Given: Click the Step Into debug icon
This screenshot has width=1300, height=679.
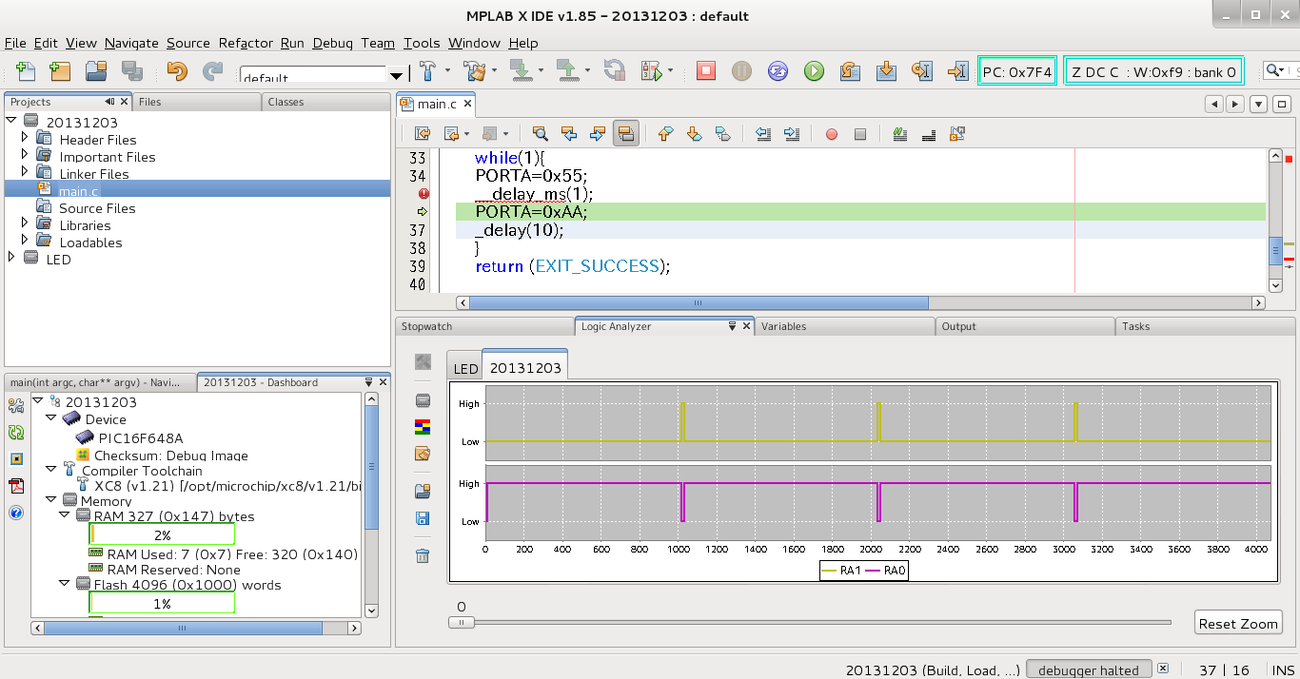Looking at the screenshot, I should (886, 71).
